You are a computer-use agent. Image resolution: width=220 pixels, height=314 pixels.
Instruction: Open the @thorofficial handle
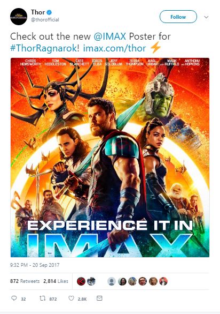coord(45,20)
